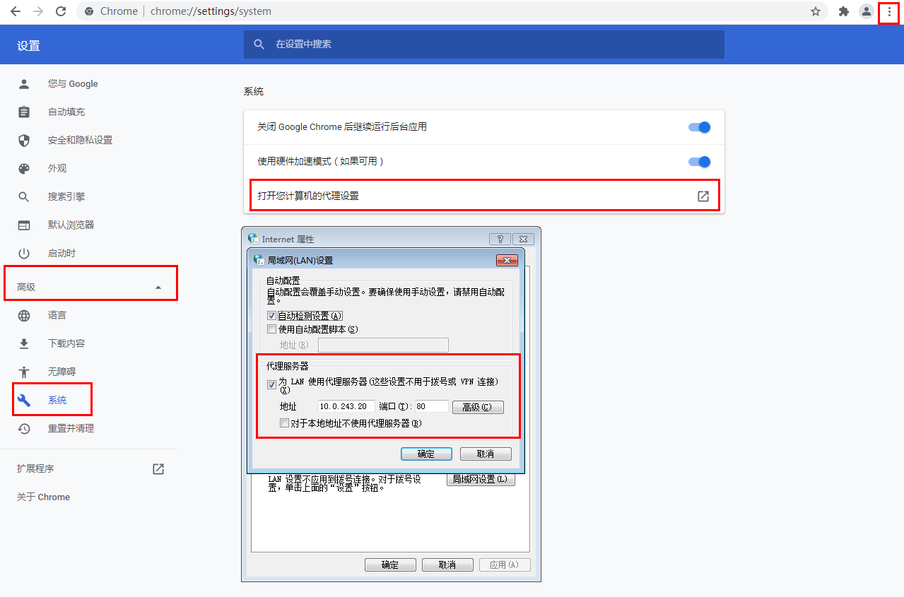This screenshot has width=904, height=597.
Task: Open 安全和隐私设置 in sidebar
Action: point(80,140)
